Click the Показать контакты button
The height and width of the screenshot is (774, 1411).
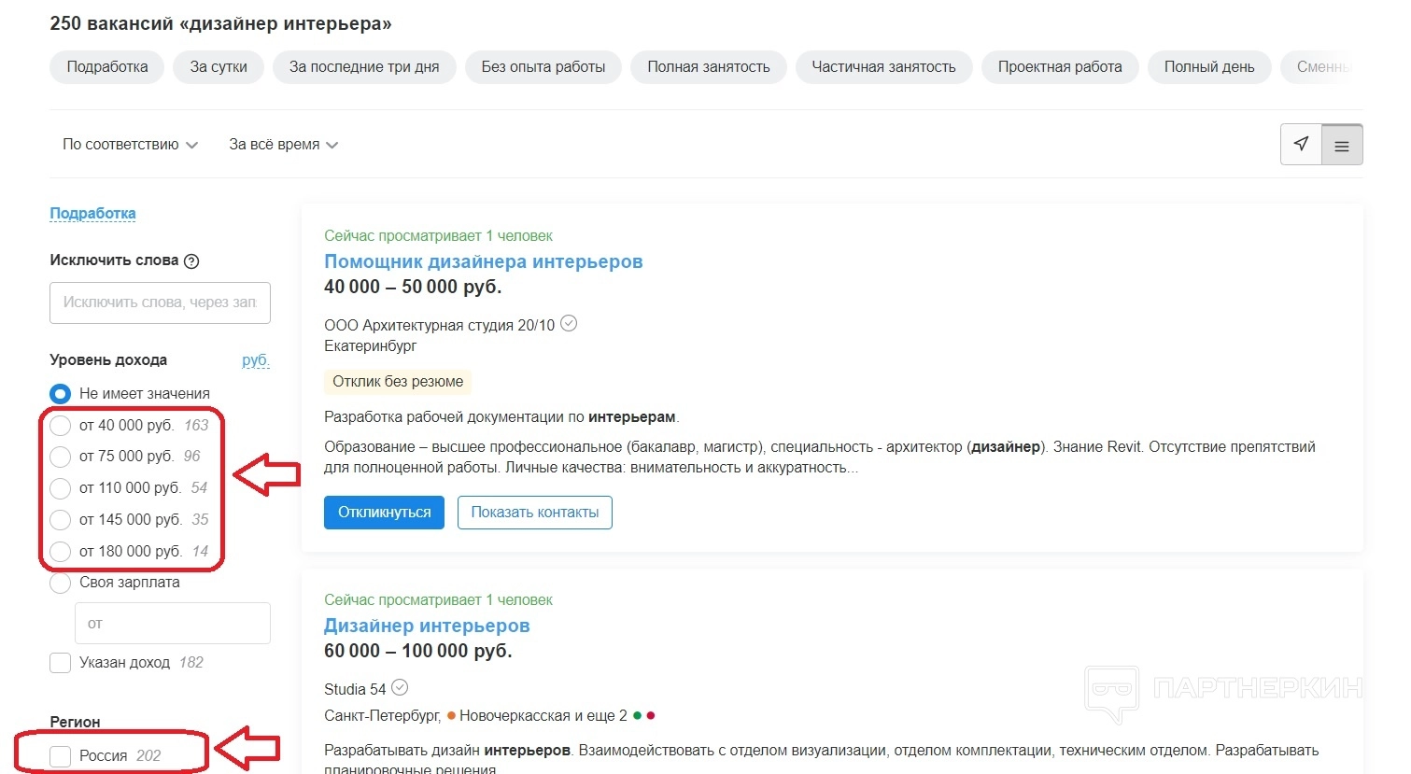click(534, 513)
